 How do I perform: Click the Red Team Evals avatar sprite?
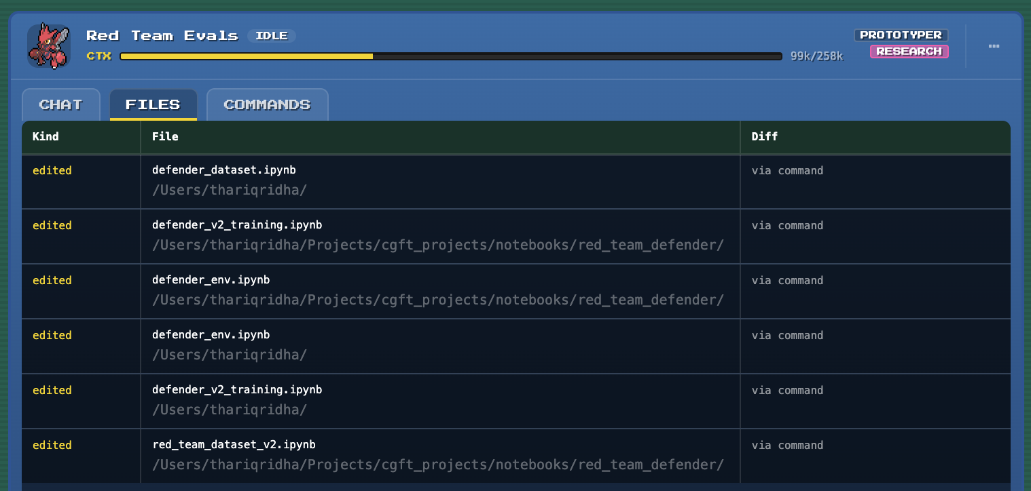(x=49, y=45)
